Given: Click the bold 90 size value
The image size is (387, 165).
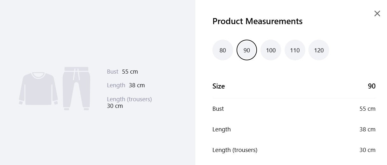Looking at the screenshot, I should coord(372,86).
